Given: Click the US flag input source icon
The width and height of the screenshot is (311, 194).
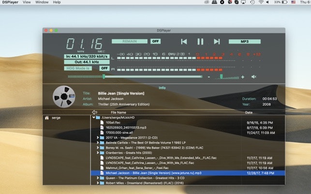Looking at the screenshot, I should tap(294, 2).
